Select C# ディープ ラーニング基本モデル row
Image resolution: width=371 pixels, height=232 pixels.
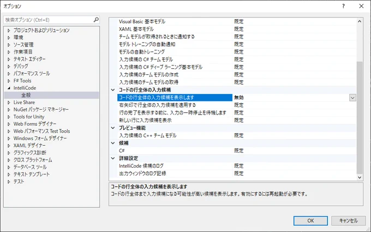[237, 67]
